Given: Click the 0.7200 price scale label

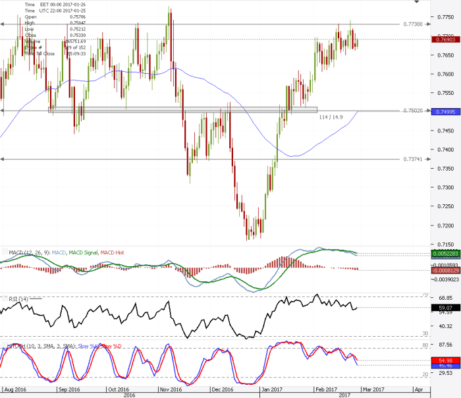Looking at the screenshot, I should click(x=446, y=226).
